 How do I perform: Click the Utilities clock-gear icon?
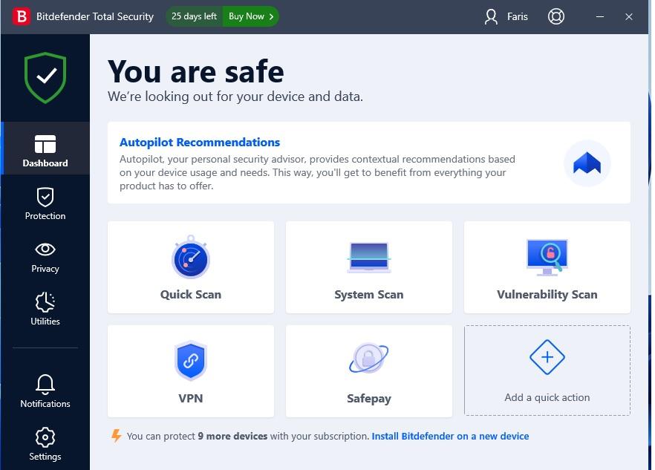pos(45,301)
